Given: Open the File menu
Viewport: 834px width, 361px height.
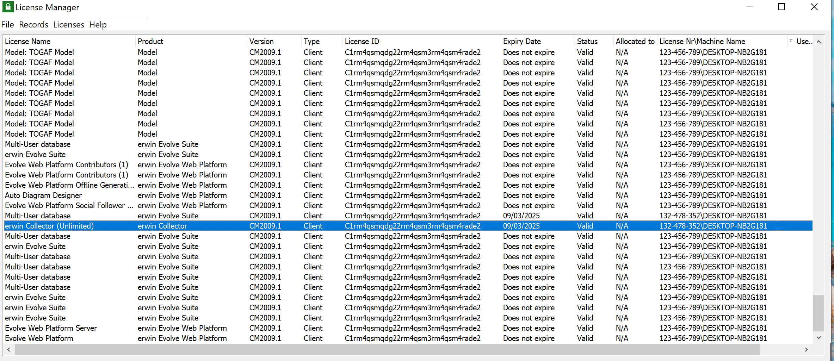Looking at the screenshot, I should point(7,25).
